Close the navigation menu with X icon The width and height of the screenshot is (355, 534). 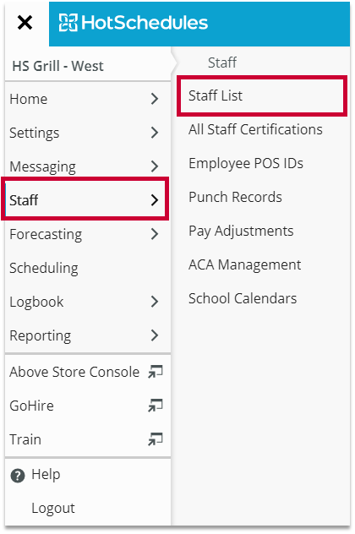tap(25, 23)
